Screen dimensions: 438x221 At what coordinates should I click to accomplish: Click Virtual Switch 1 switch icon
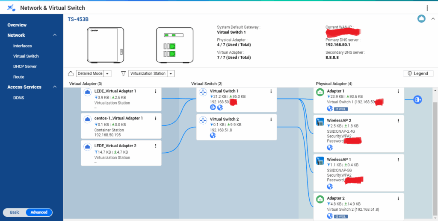point(203,93)
